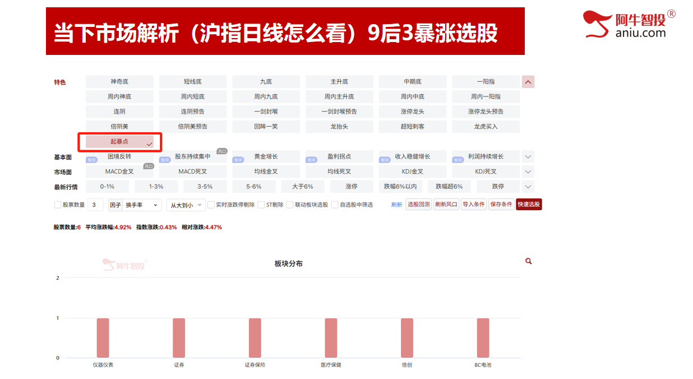Enable ST剔除 checkbox
The image size is (693, 379).
tap(261, 205)
